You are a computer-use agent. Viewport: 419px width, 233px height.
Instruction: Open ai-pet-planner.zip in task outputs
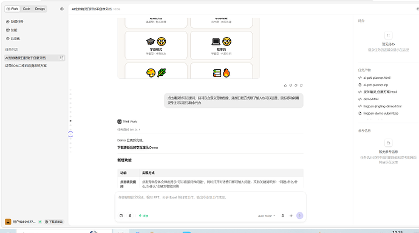tap(375, 85)
